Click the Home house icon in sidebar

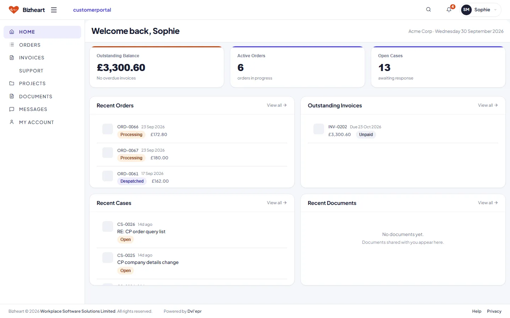click(x=12, y=32)
